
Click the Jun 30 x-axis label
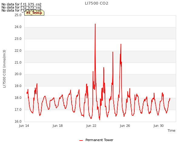point(159,126)
